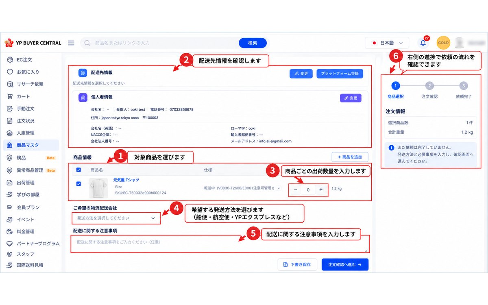
Task: Open notifications bell with 27 badge
Action: (423, 43)
